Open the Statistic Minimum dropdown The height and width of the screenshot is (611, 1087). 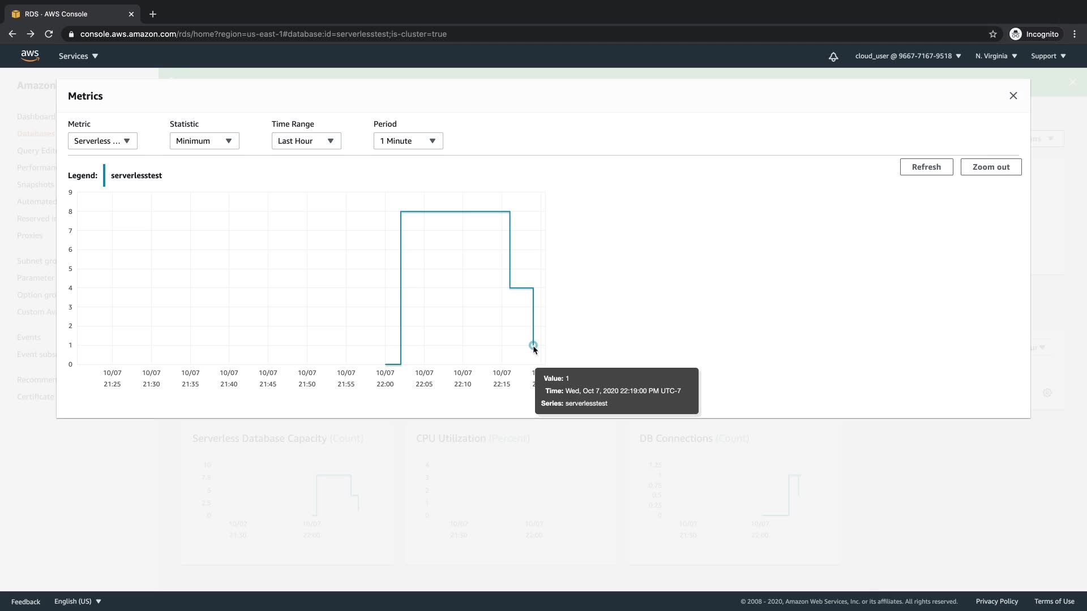coord(204,141)
